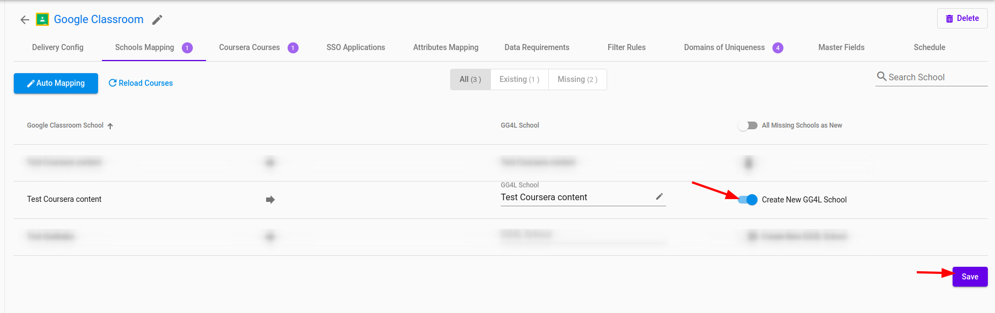Screen dimensions: 995x313
Task: Click the purple badge on Domains of Uniqueness
Action: click(x=777, y=48)
